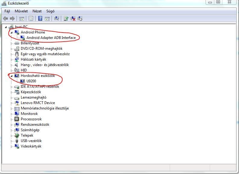Toggle the show/hide console tree button

(22, 19)
